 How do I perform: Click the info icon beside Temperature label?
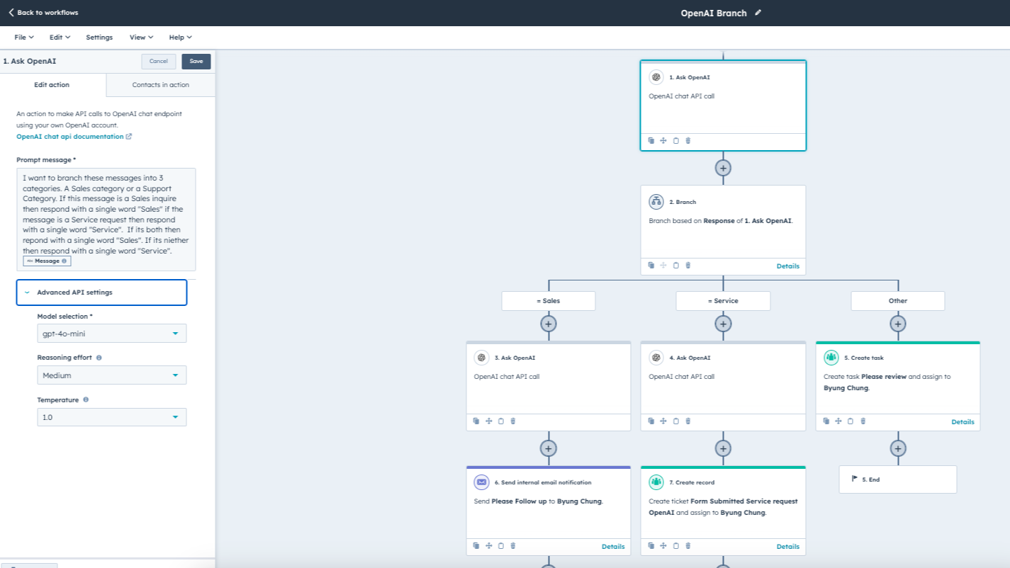(x=86, y=399)
